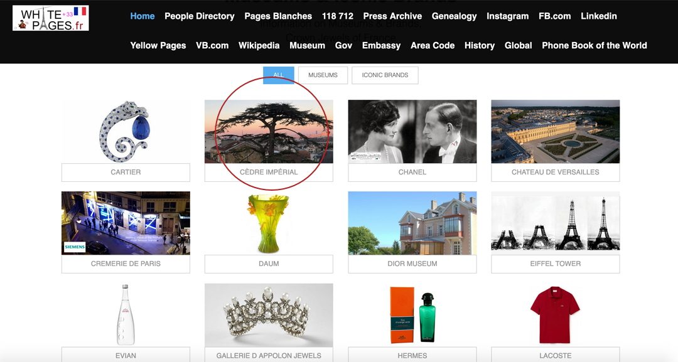Open Pages Blanches link

click(278, 16)
